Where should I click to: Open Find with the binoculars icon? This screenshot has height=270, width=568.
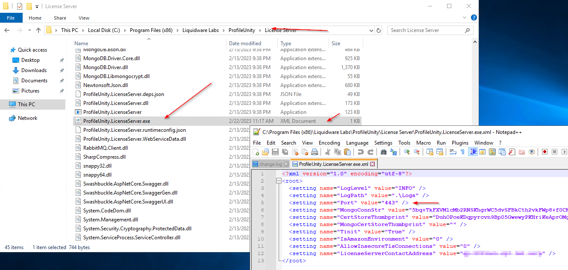383,152
